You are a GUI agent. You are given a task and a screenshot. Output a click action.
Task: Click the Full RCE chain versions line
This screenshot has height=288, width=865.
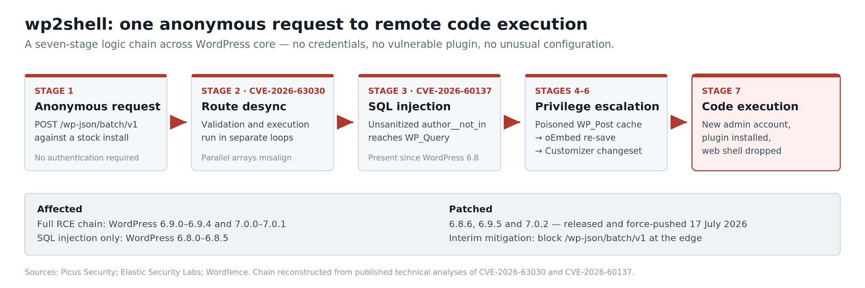coord(161,224)
